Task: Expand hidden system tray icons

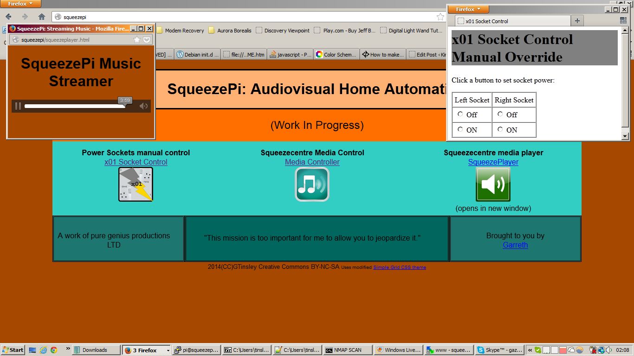Action: pyautogui.click(x=530, y=350)
